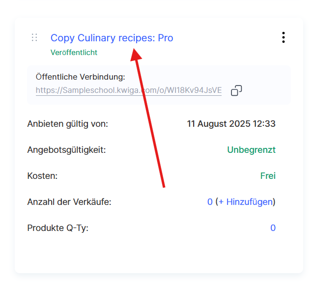Click the date 11 August 2025 12:33

[231, 124]
